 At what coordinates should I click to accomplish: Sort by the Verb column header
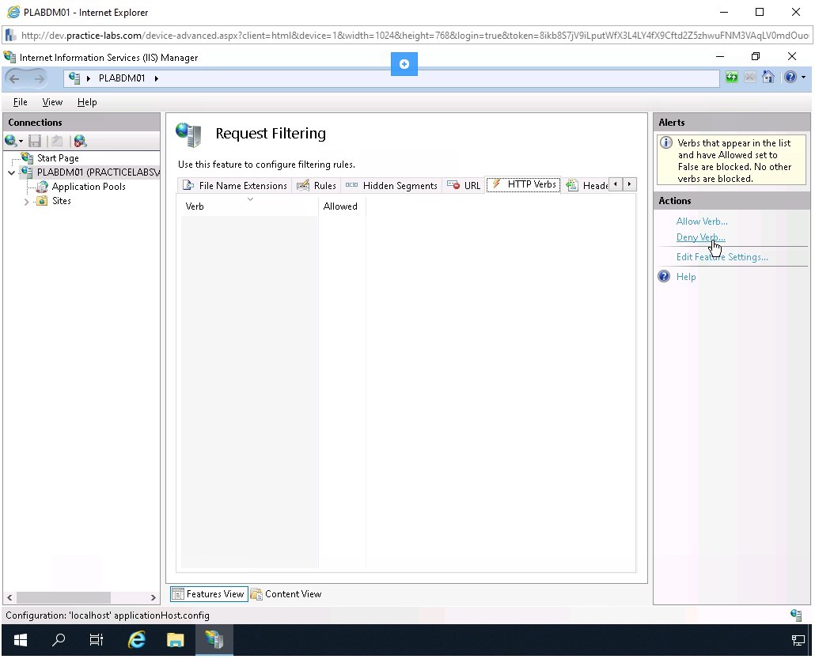pyautogui.click(x=195, y=206)
